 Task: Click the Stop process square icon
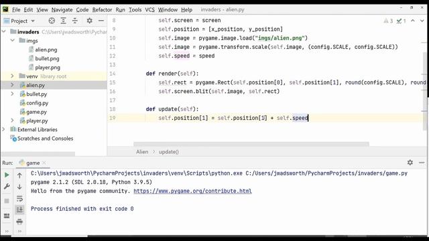tap(7, 201)
